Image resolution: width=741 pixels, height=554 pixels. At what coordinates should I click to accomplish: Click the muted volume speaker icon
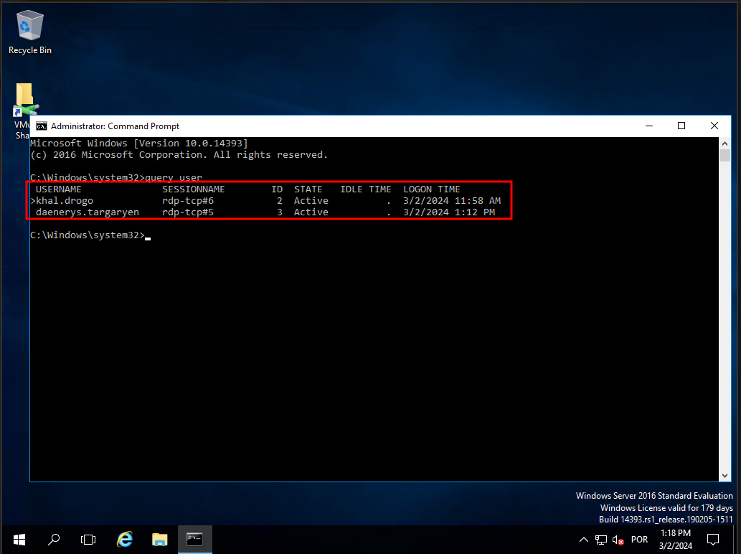618,540
